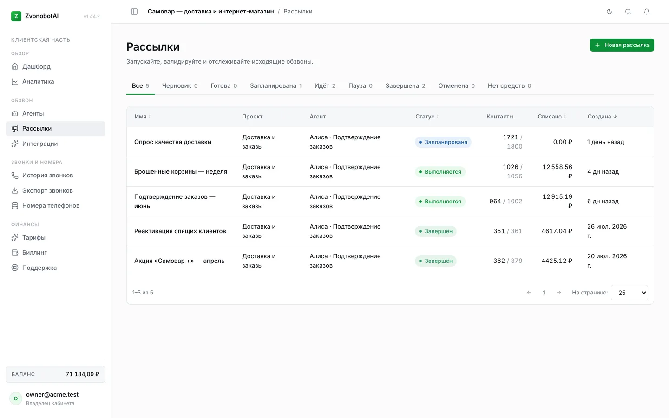Viewport: 669px width, 418px height.
Task: Sort by Создана column arrow
Action: coord(615,117)
